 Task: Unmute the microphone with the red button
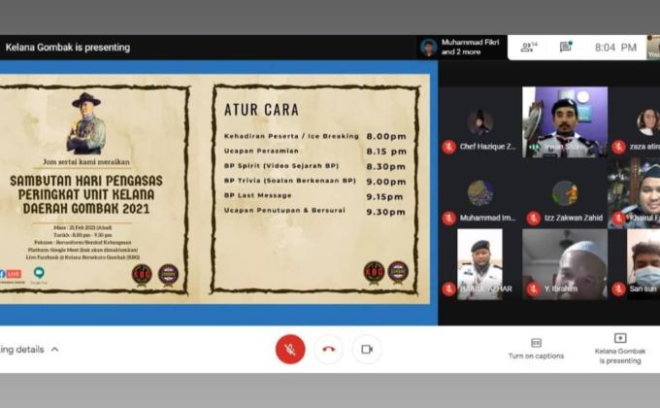point(290,349)
